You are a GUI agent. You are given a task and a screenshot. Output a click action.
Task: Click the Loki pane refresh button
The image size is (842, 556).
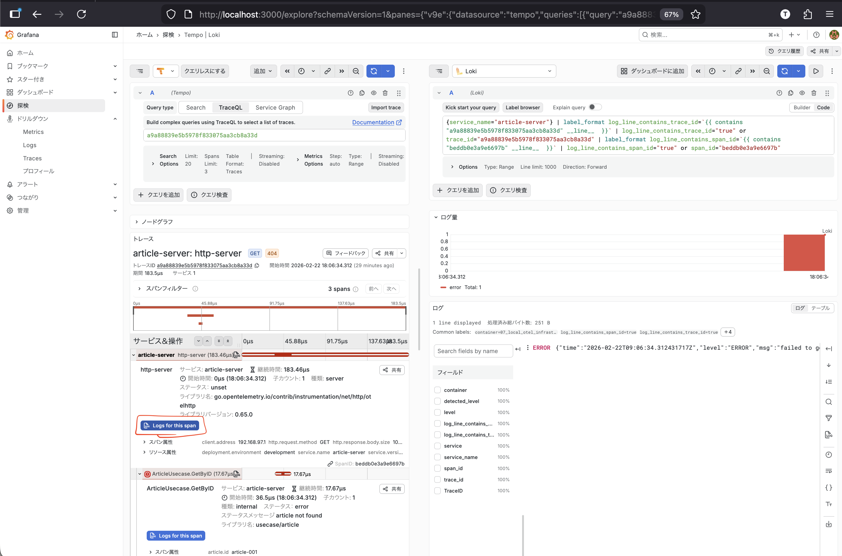pos(784,71)
